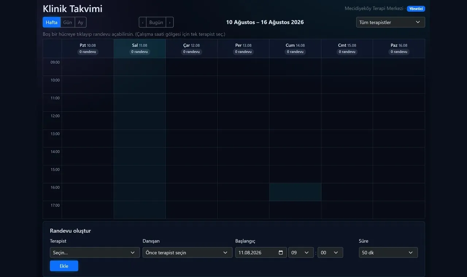
Task: Click the Klinik Takvimi heading
Action: pyautogui.click(x=73, y=9)
